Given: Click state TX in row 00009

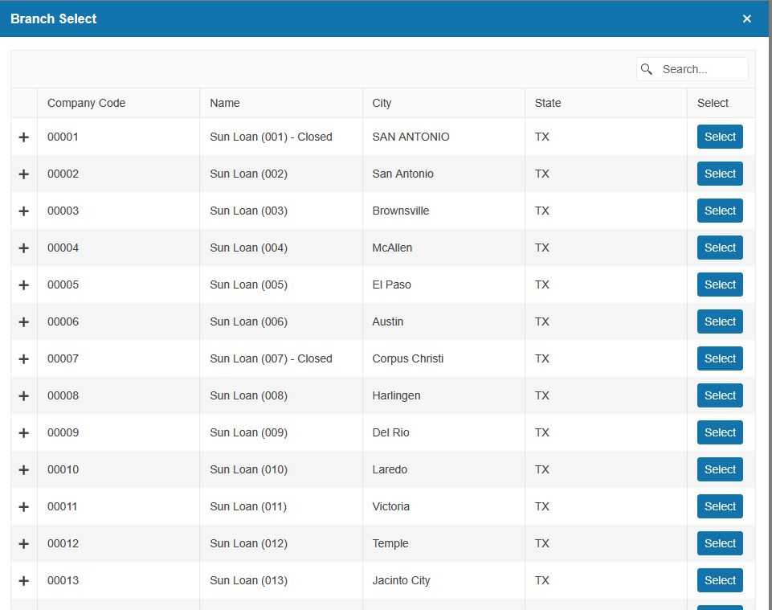Looking at the screenshot, I should coord(606,432).
